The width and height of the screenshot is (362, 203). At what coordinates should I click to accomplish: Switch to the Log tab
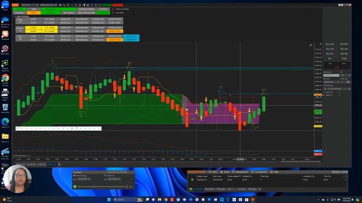click(x=229, y=189)
